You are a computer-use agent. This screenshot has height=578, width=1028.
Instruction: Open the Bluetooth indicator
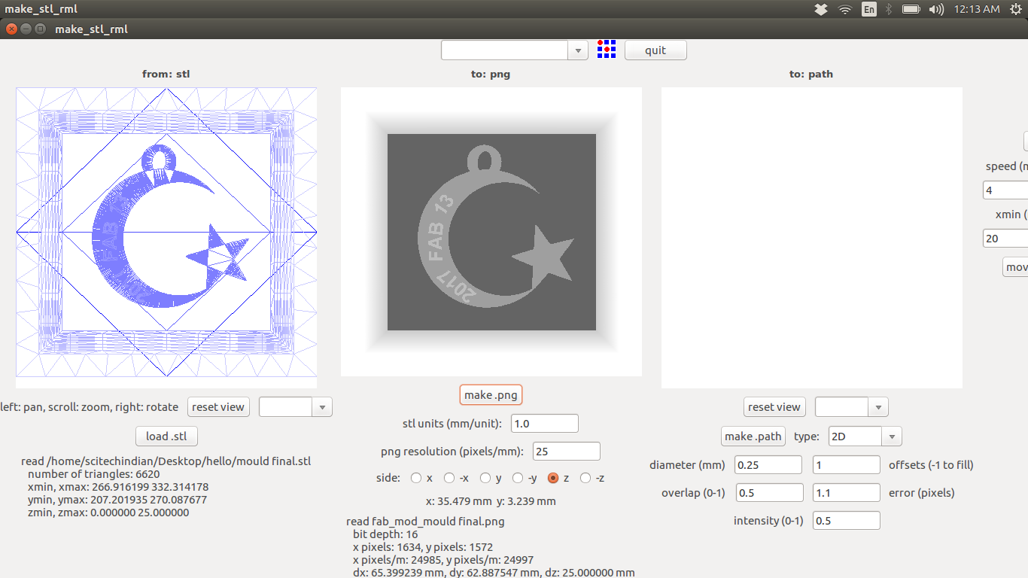889,9
